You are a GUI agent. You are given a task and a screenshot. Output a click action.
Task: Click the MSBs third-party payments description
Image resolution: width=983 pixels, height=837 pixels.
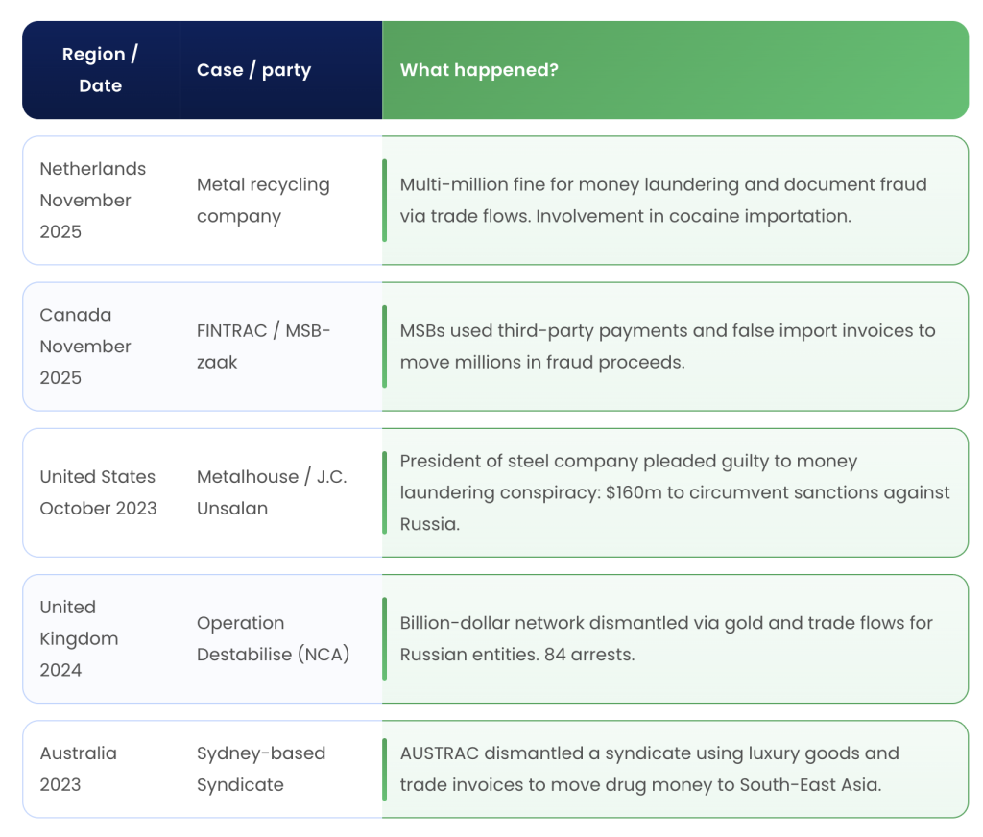(x=666, y=347)
